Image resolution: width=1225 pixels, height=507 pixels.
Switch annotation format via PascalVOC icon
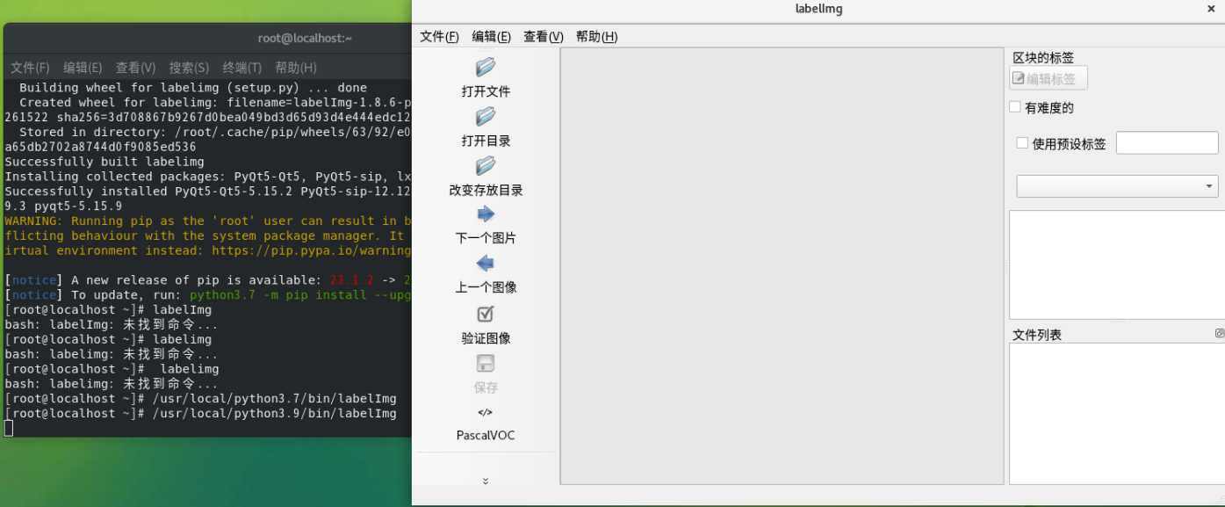pos(486,412)
